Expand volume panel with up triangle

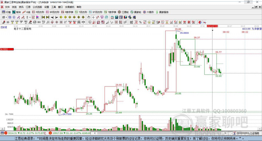[2, 129]
